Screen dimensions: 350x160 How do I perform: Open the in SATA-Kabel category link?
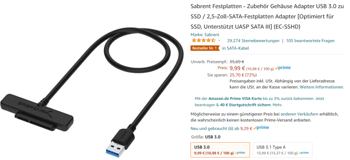235,48
